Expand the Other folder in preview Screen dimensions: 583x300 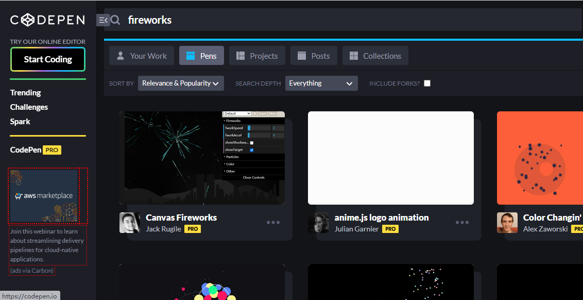[x=253, y=171]
